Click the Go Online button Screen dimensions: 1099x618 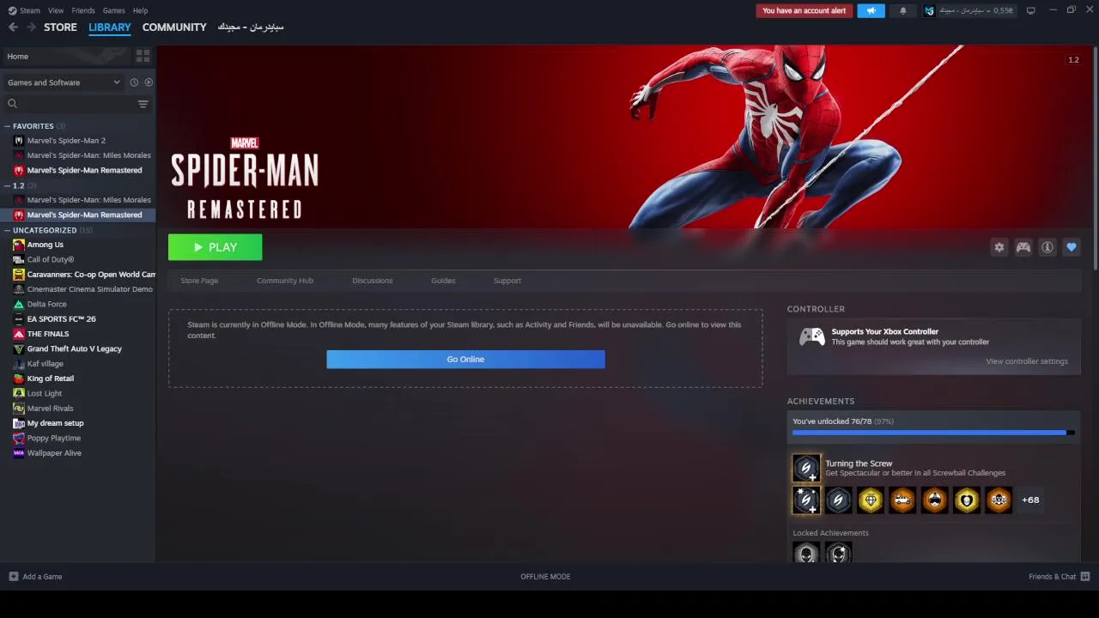465,359
